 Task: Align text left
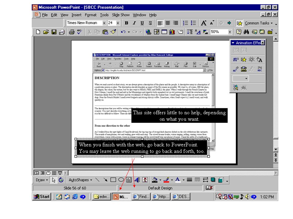(x=160, y=23)
